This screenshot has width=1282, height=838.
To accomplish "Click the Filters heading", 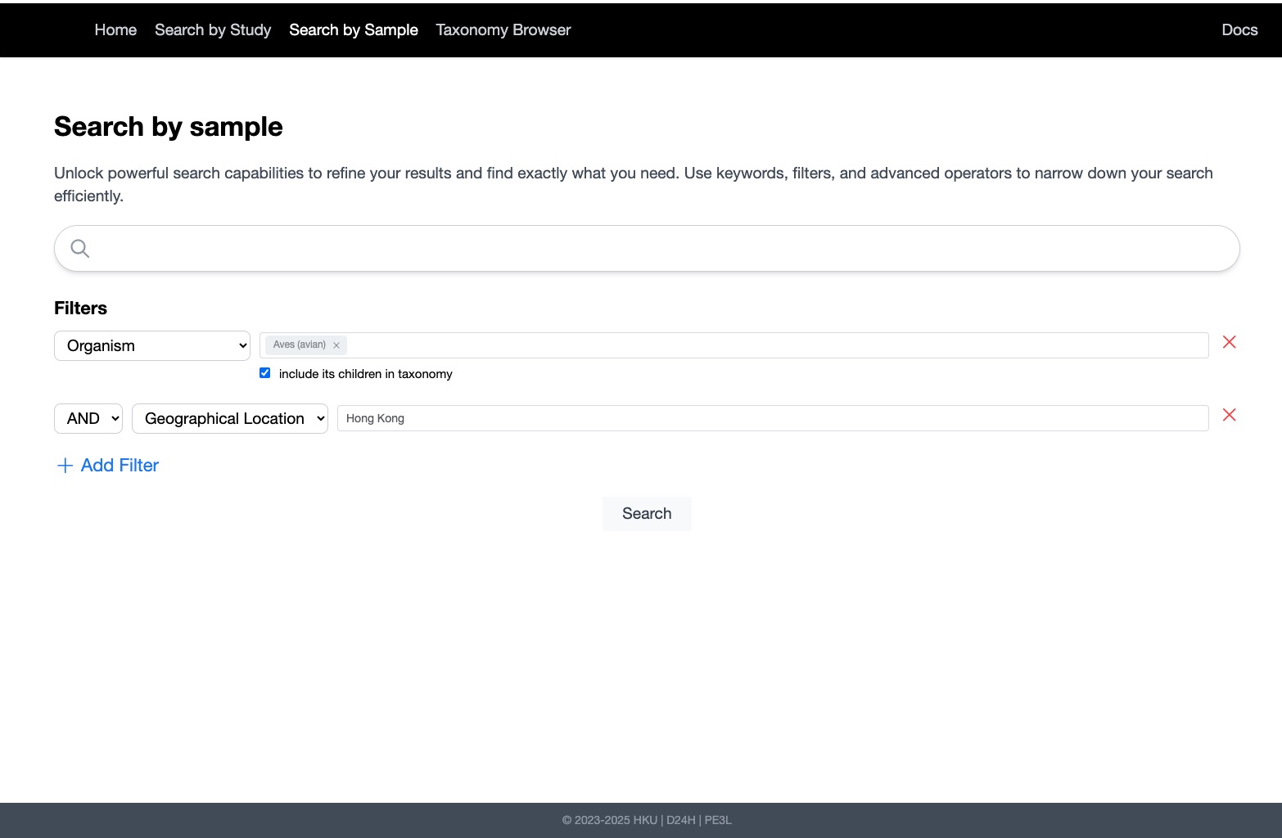I will tap(80, 309).
